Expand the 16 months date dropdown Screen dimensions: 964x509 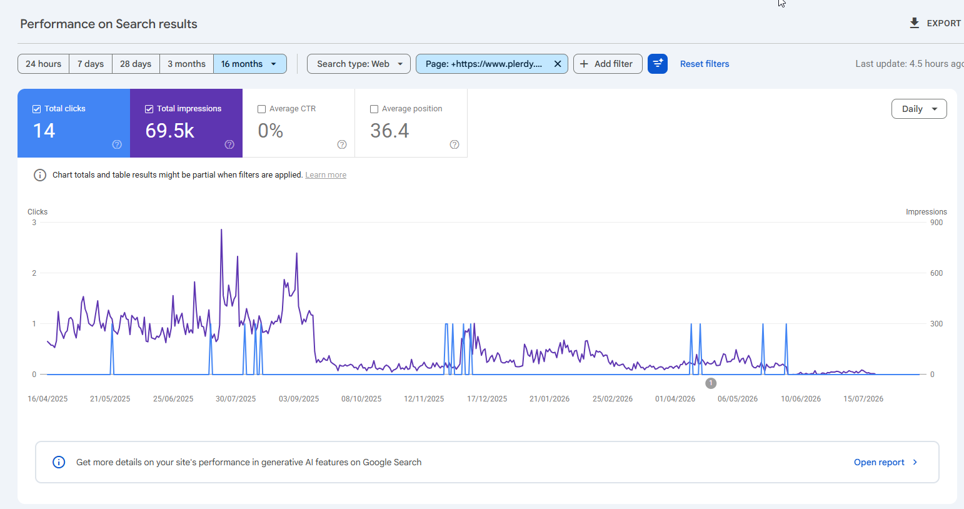[250, 64]
